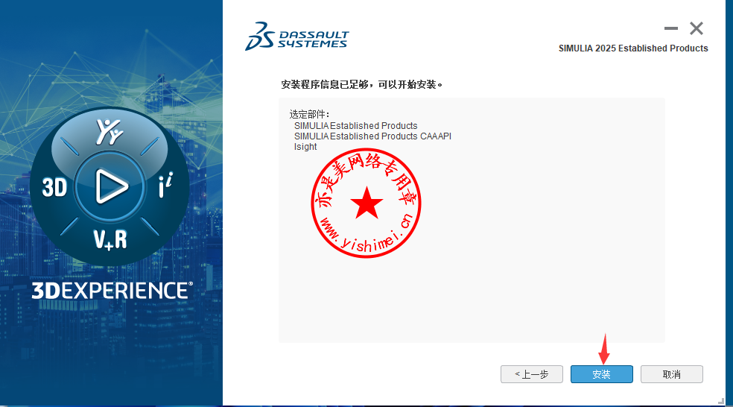Click the 'SIMULIA 2025 Established Products' title
This screenshot has height=407, width=733.
(633, 48)
